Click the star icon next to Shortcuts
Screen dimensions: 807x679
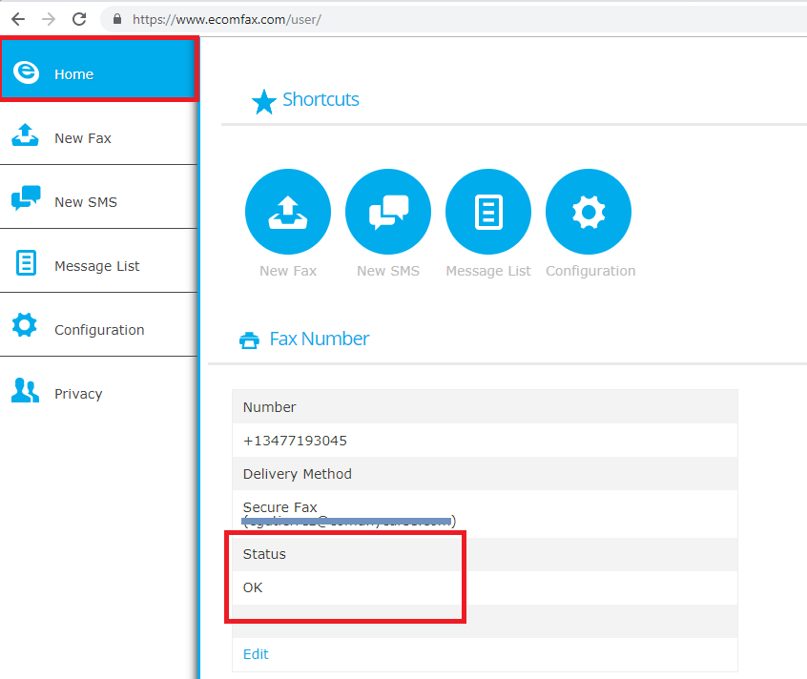(x=264, y=101)
